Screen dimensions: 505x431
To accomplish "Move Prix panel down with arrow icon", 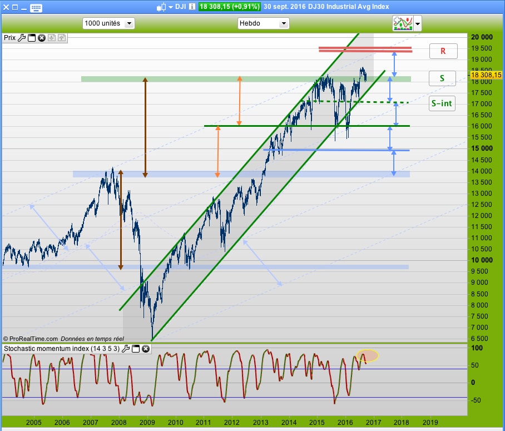I will point(52,38).
